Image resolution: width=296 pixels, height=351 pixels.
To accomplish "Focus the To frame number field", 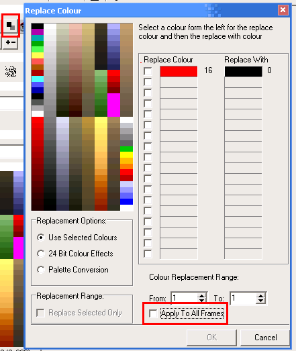I will pos(244,298).
